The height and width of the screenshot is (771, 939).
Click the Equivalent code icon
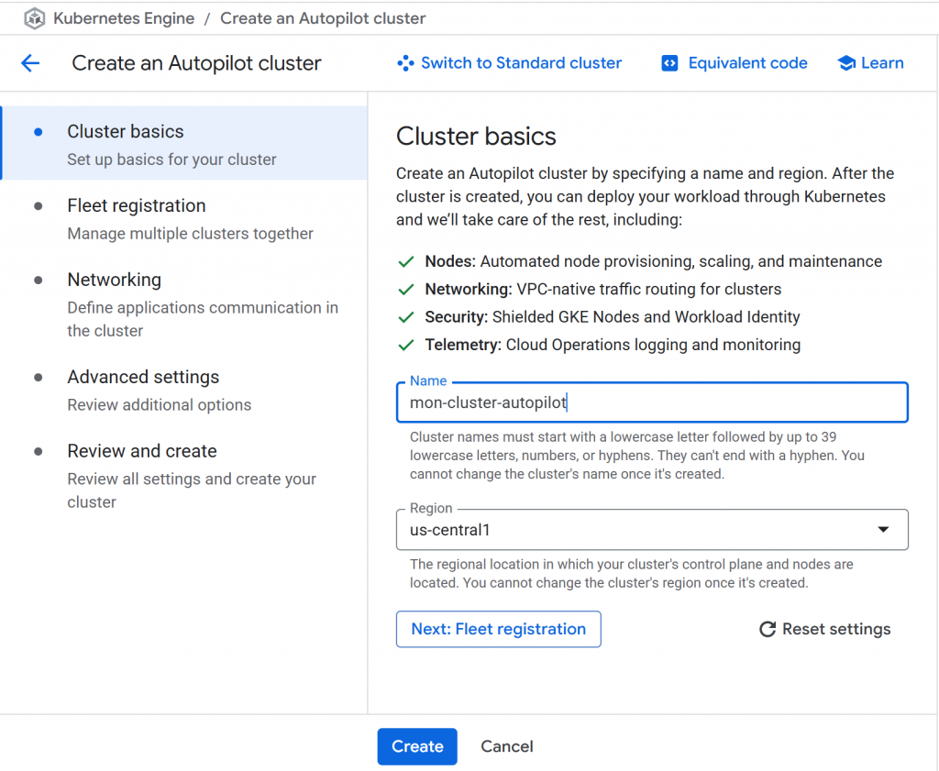pos(669,63)
